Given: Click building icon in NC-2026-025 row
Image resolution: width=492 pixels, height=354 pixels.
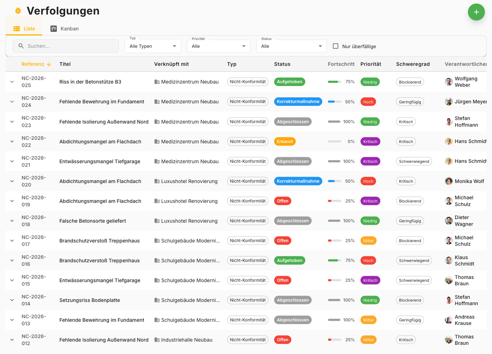Looking at the screenshot, I should click(157, 82).
